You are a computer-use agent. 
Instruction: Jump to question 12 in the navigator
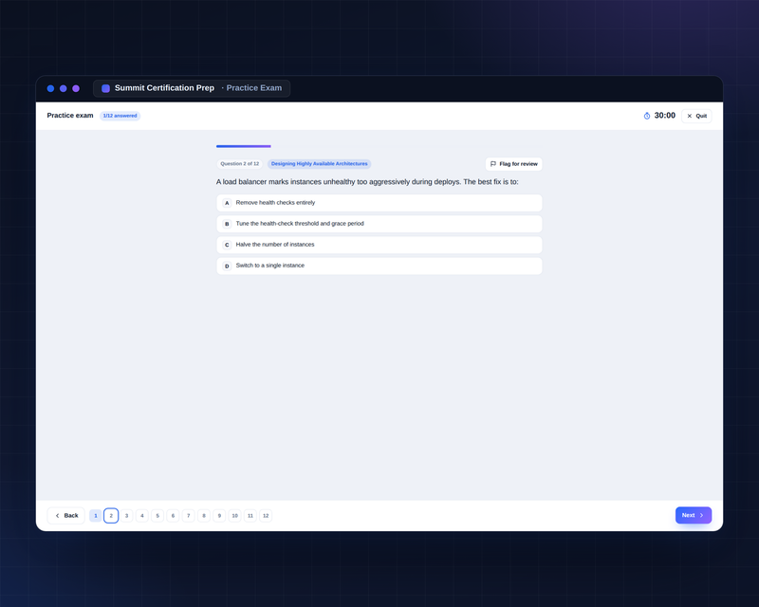coord(266,516)
